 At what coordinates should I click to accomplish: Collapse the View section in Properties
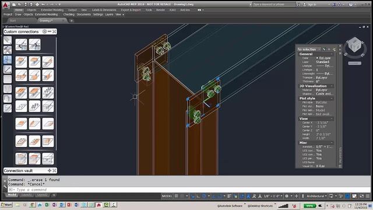tap(332, 118)
